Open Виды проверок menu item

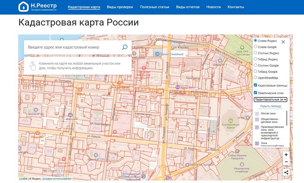[x=120, y=7]
